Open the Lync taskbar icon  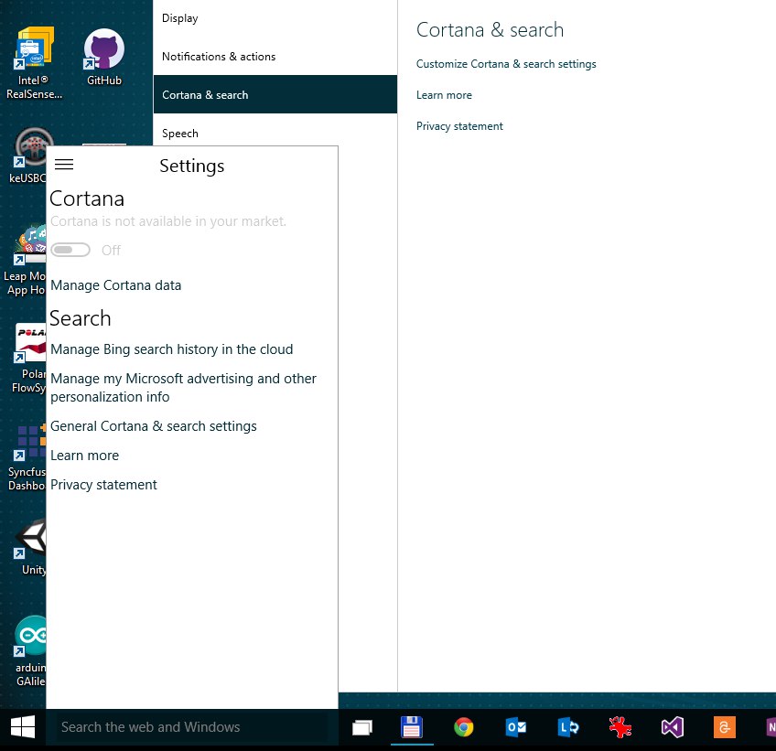coord(568,727)
